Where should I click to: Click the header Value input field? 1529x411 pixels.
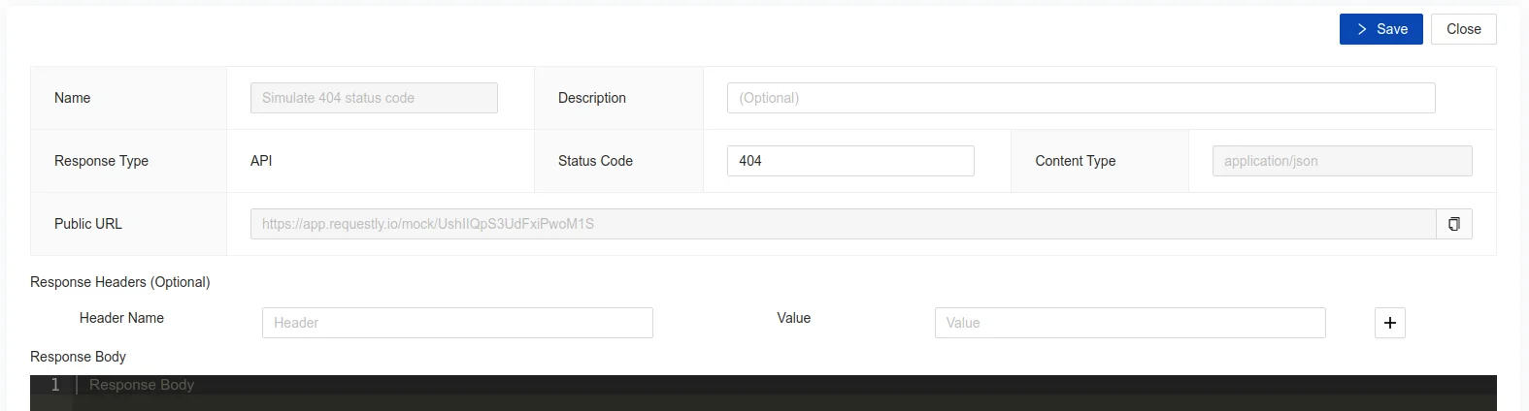[1130, 323]
